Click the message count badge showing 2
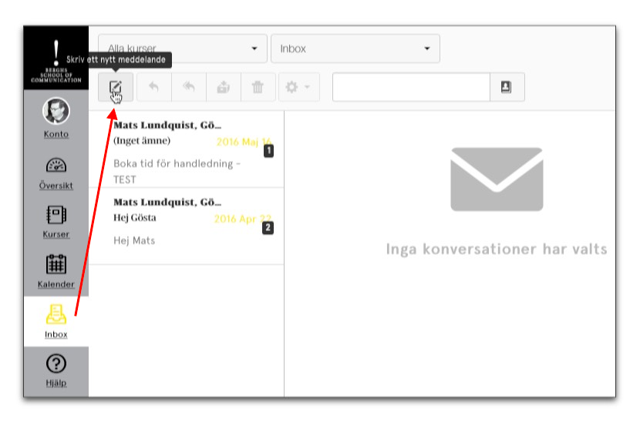 pyautogui.click(x=268, y=227)
